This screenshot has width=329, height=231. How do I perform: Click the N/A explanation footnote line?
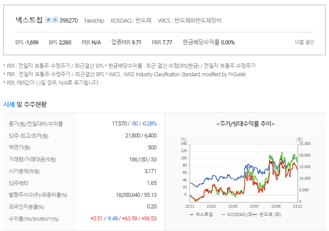tap(51, 82)
